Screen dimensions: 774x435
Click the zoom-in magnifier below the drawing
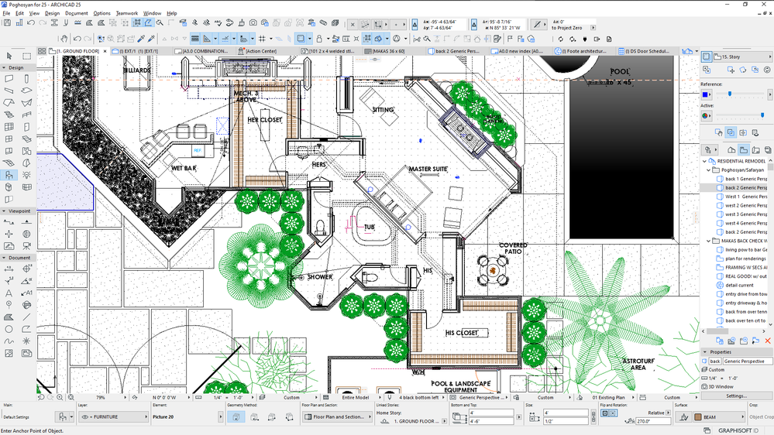(60, 397)
